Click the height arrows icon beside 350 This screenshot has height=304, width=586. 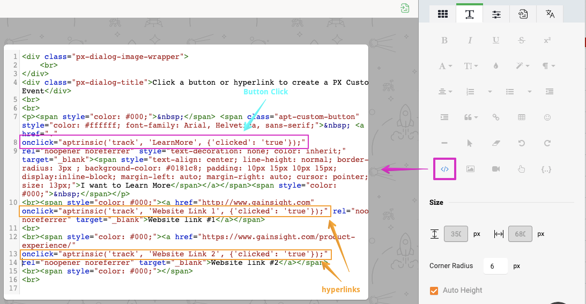[435, 234]
